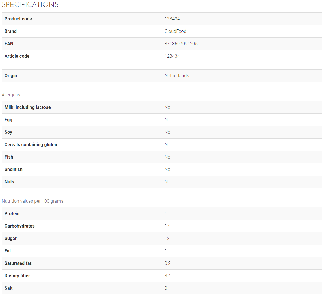Click the No value for Egg

coord(167,120)
